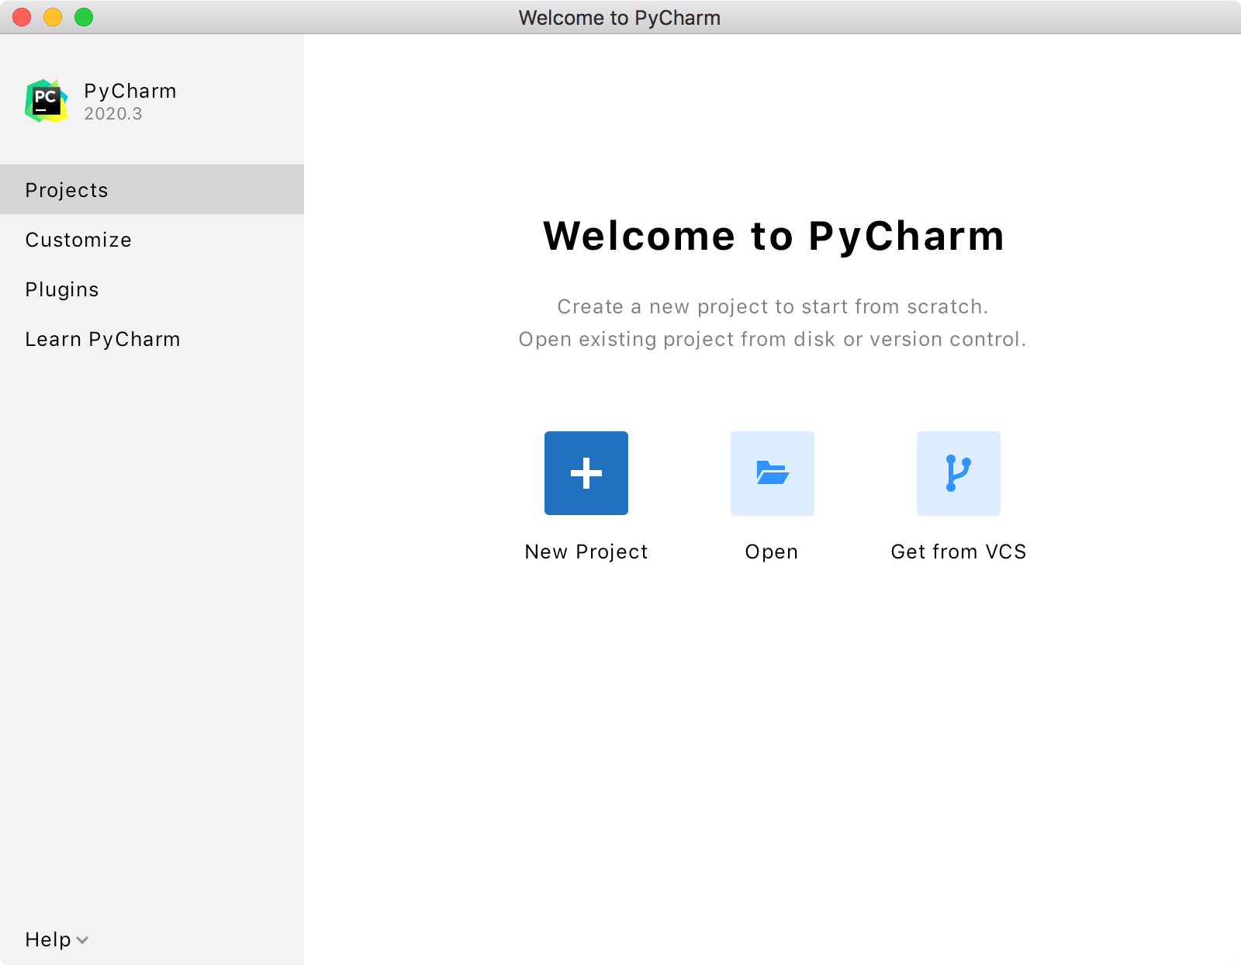Image resolution: width=1241 pixels, height=965 pixels.
Task: Click the large Welcome to PyCharm heading
Action: [773, 236]
